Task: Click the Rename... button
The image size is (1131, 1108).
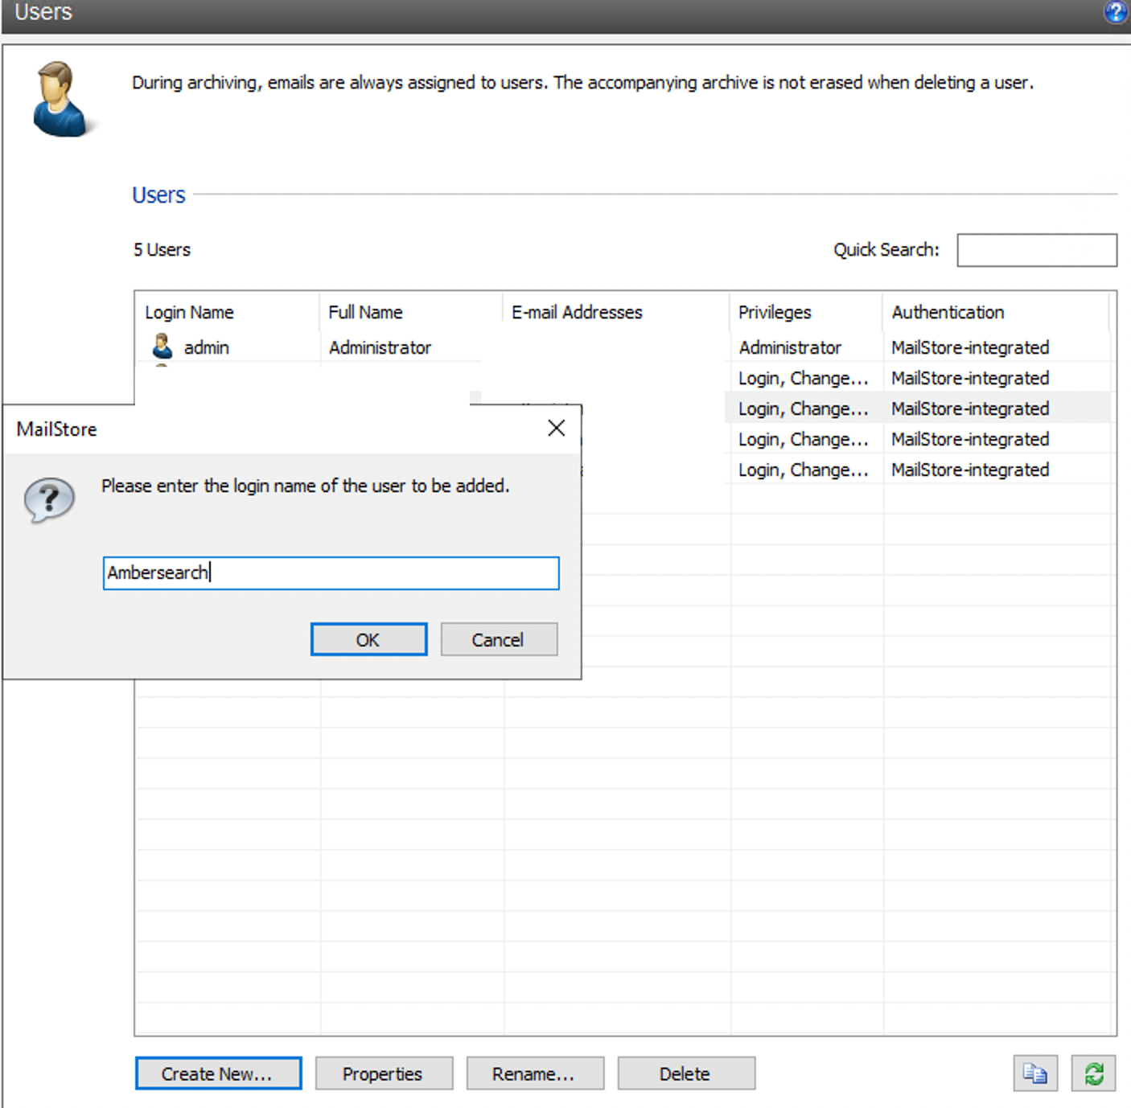Action: (535, 1073)
